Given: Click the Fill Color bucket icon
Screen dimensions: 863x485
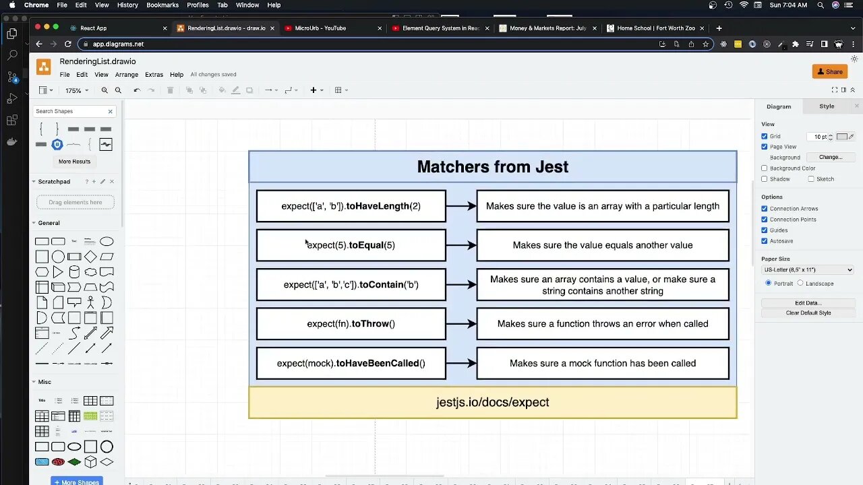Looking at the screenshot, I should pos(222,90).
